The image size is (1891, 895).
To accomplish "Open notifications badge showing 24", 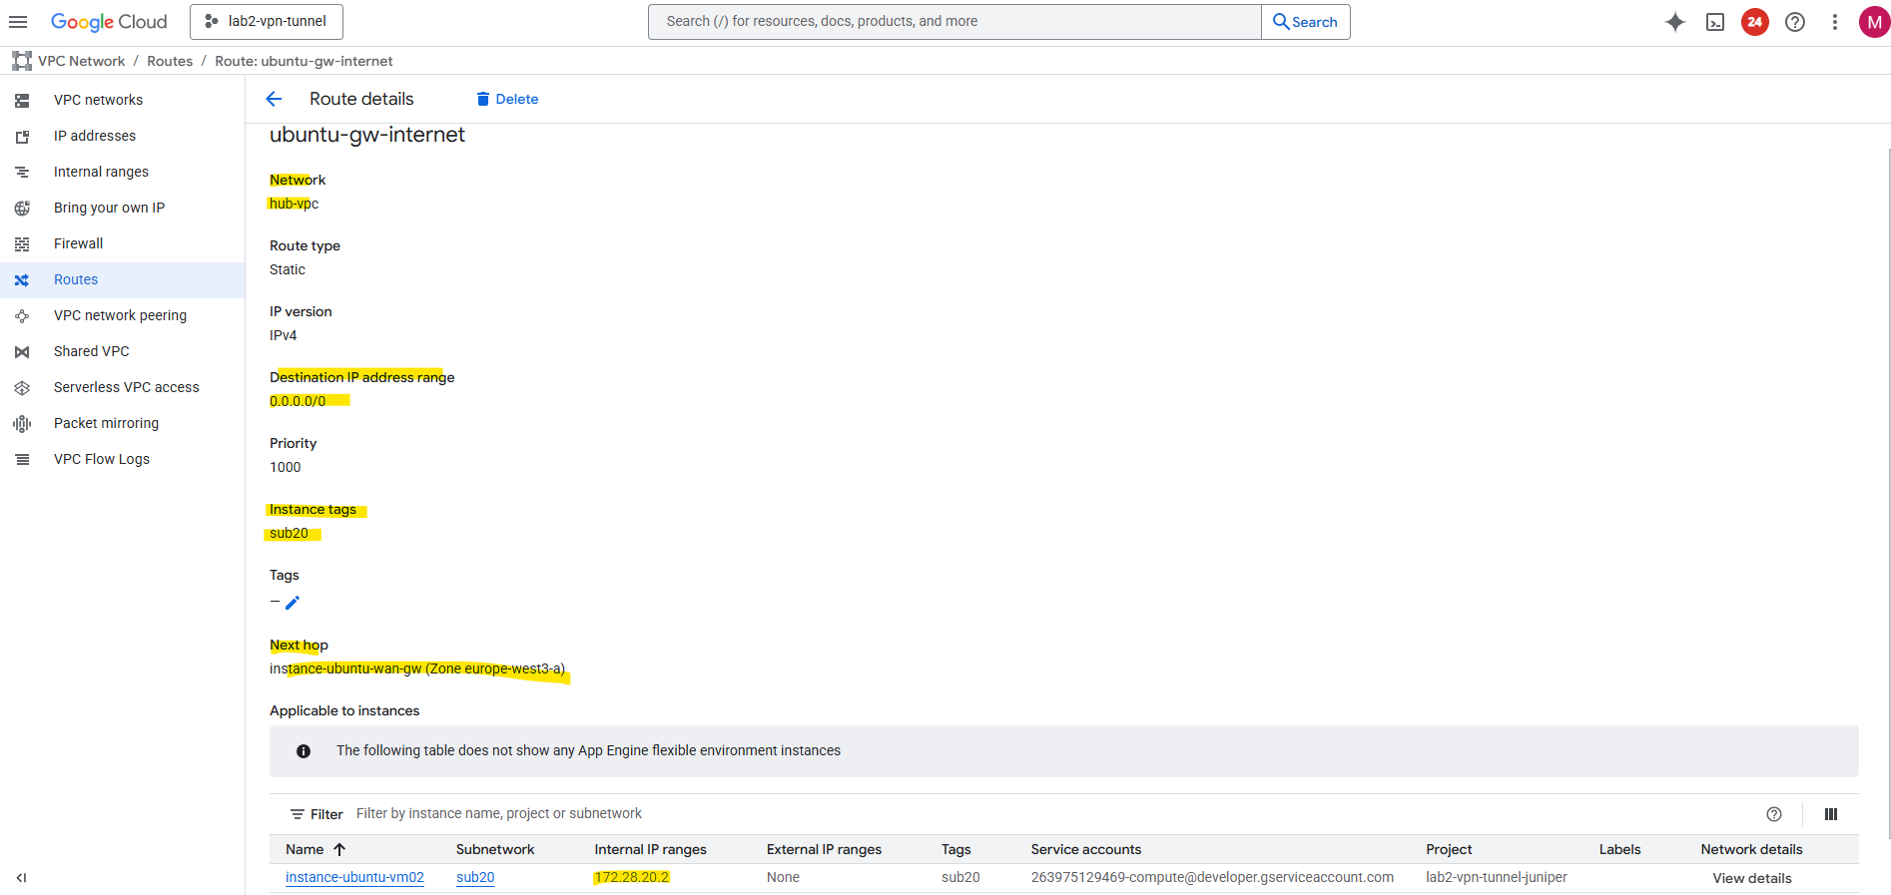I will (1755, 22).
